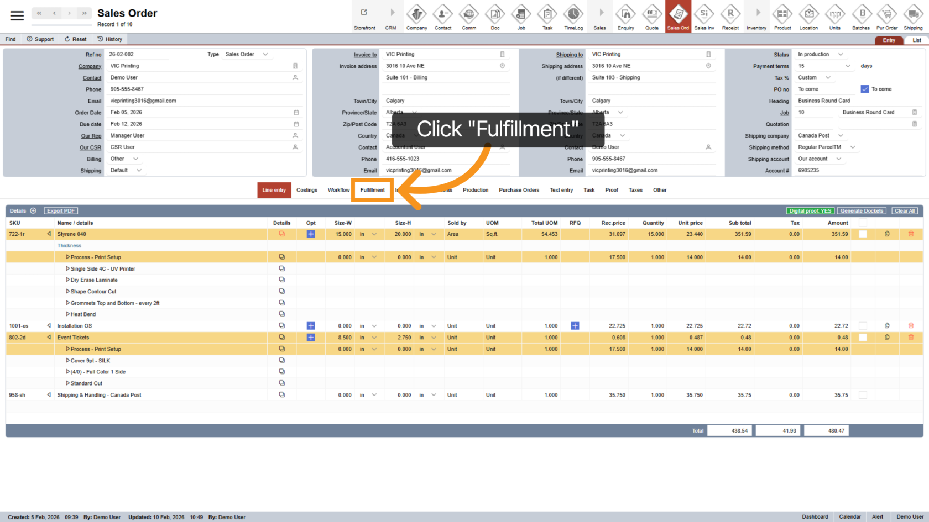Open the Company module icon
This screenshot has height=522, width=929.
coord(416,17)
